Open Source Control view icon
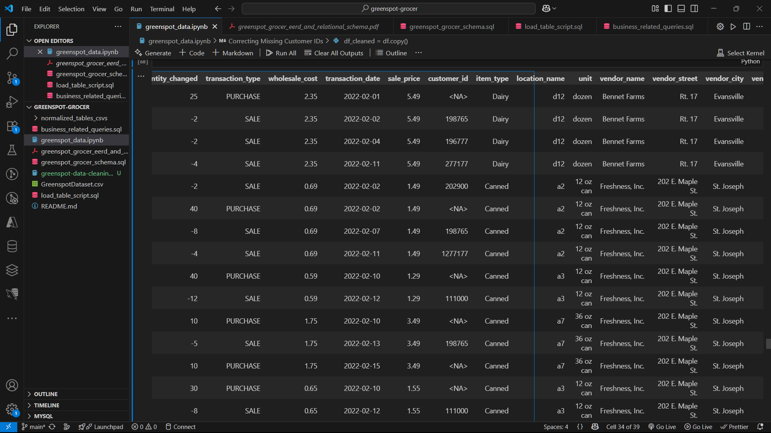This screenshot has height=433, width=771. (12, 78)
